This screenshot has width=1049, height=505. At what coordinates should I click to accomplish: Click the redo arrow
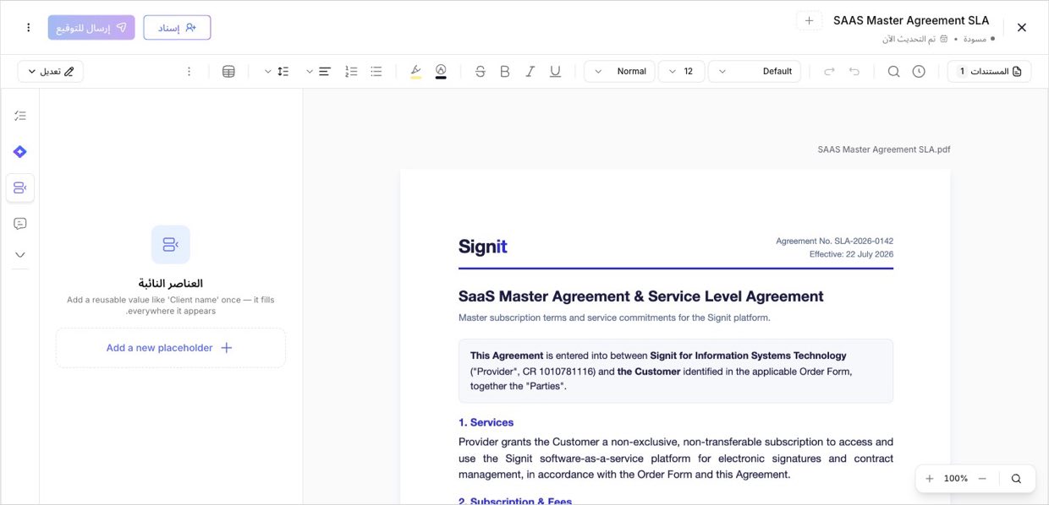829,72
